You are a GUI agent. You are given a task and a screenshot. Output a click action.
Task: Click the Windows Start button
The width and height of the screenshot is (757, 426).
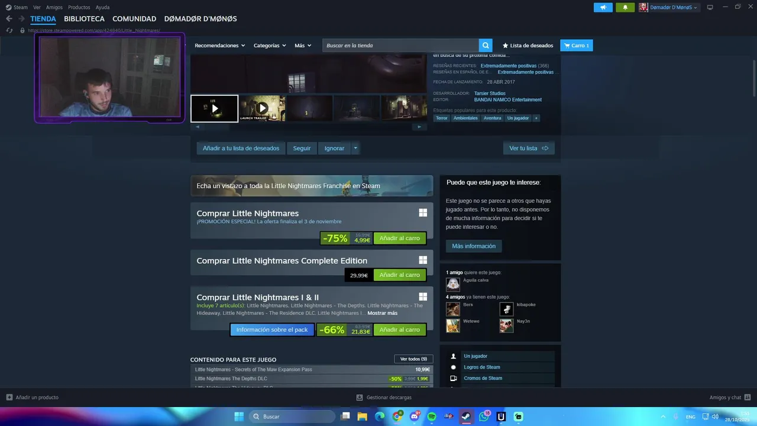tap(239, 417)
